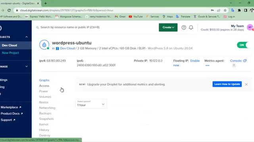Click the Metrics agent ellipsis

pyautogui.click(x=207, y=65)
